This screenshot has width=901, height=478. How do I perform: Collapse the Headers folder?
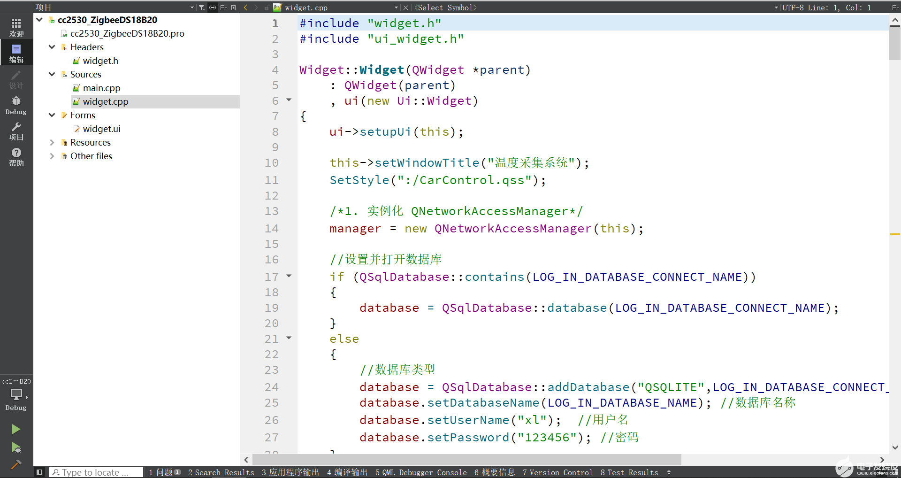pos(52,47)
